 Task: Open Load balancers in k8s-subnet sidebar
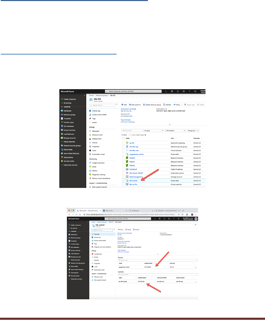point(74,254)
